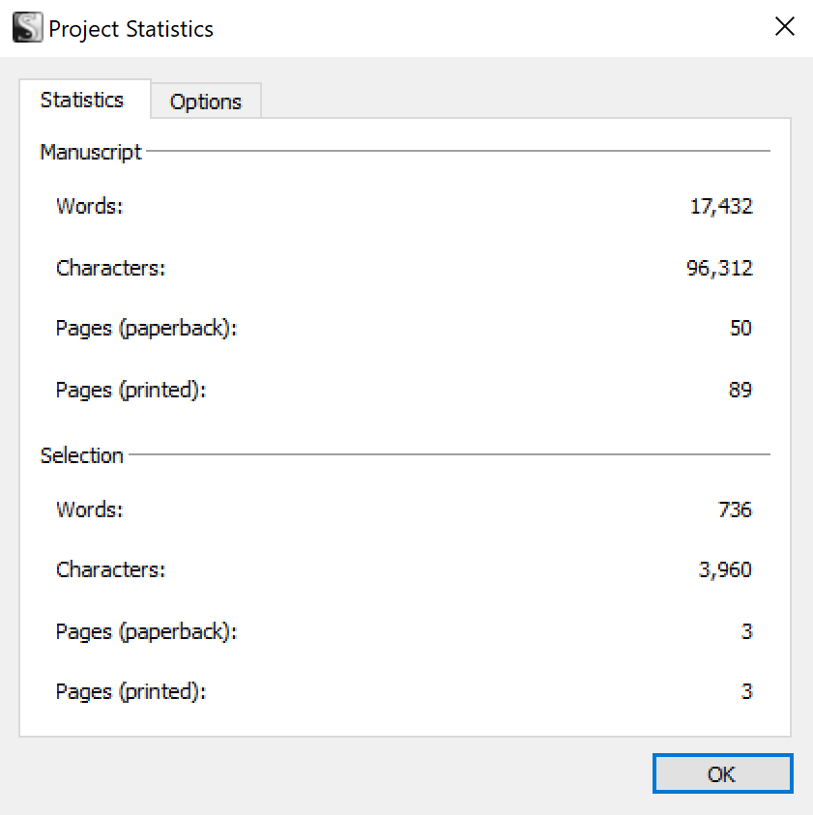Click the Project Statistics window title
Image resolution: width=813 pixels, height=815 pixels.
click(x=131, y=29)
